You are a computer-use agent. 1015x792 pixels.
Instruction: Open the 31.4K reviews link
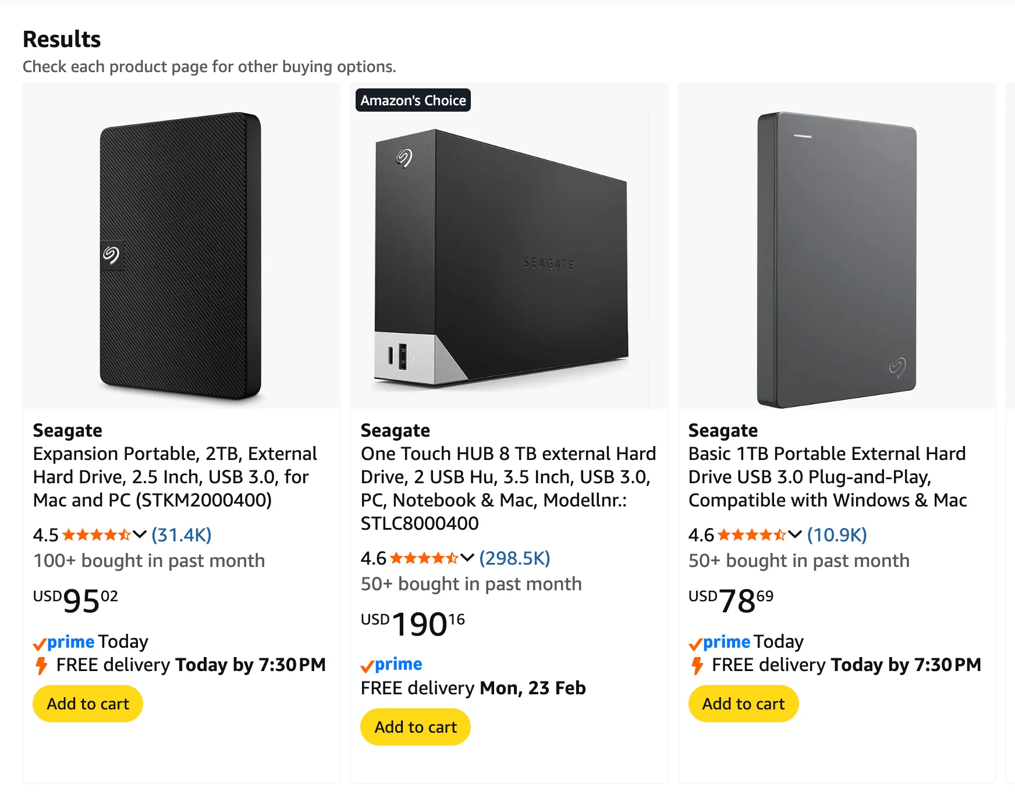click(x=182, y=535)
